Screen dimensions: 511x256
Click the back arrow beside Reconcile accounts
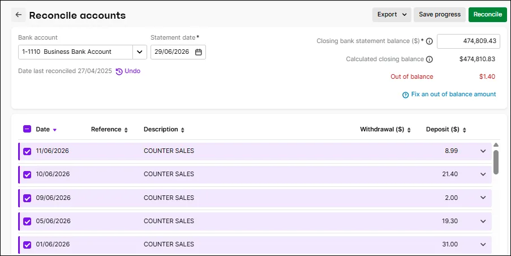19,15
